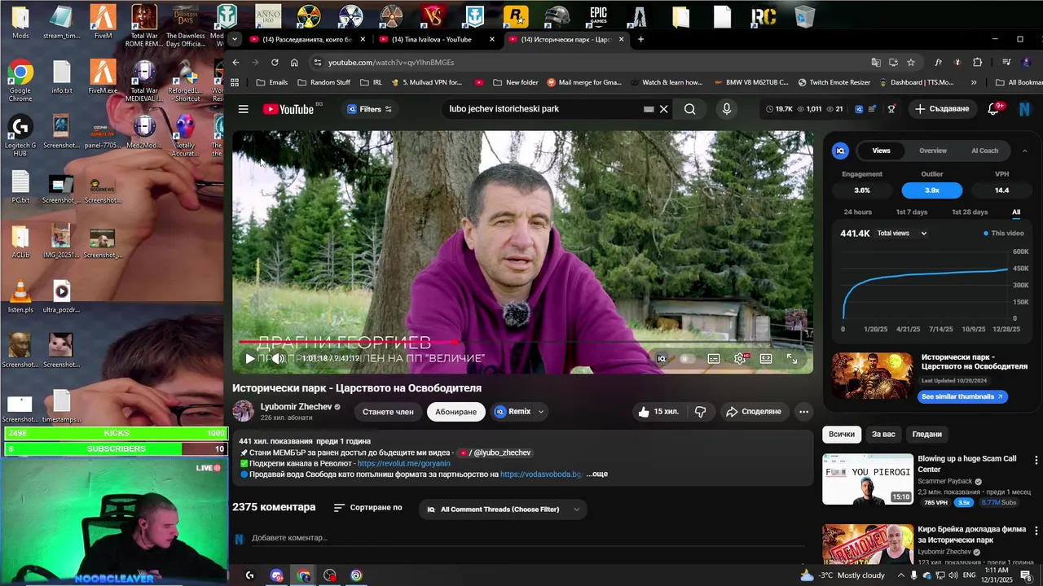Click the vidIQ icon in the player controls
The width and height of the screenshot is (1043, 586).
(662, 359)
